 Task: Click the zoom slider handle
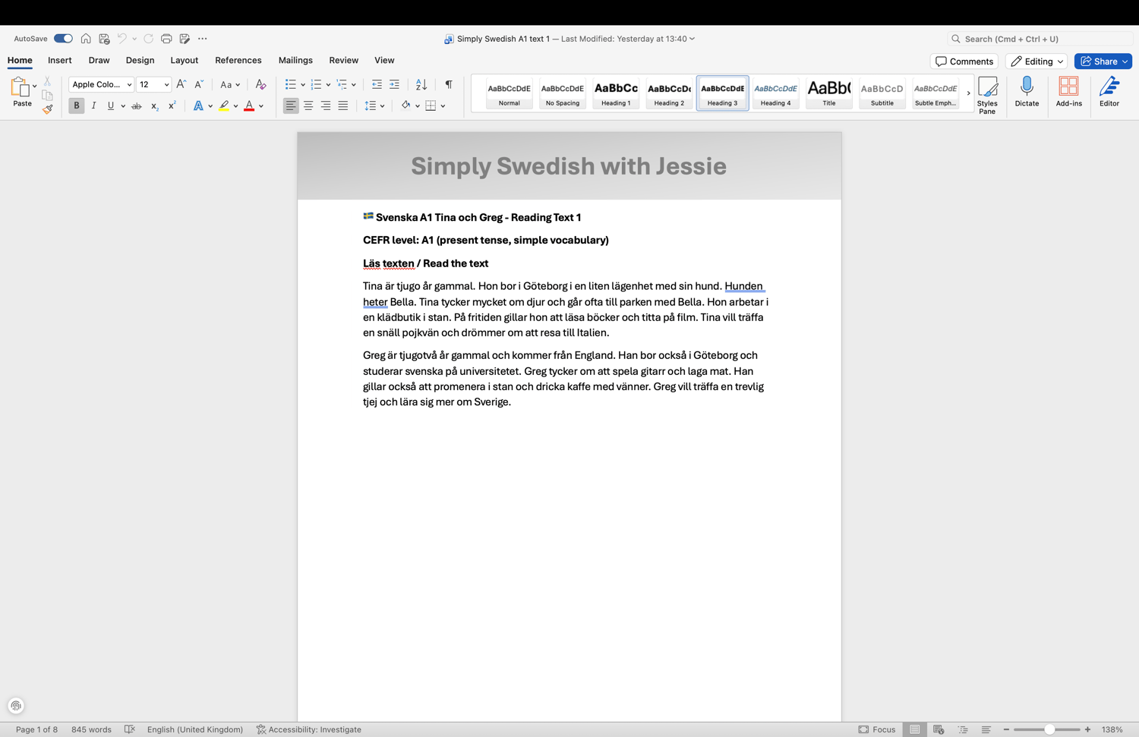(x=1049, y=729)
